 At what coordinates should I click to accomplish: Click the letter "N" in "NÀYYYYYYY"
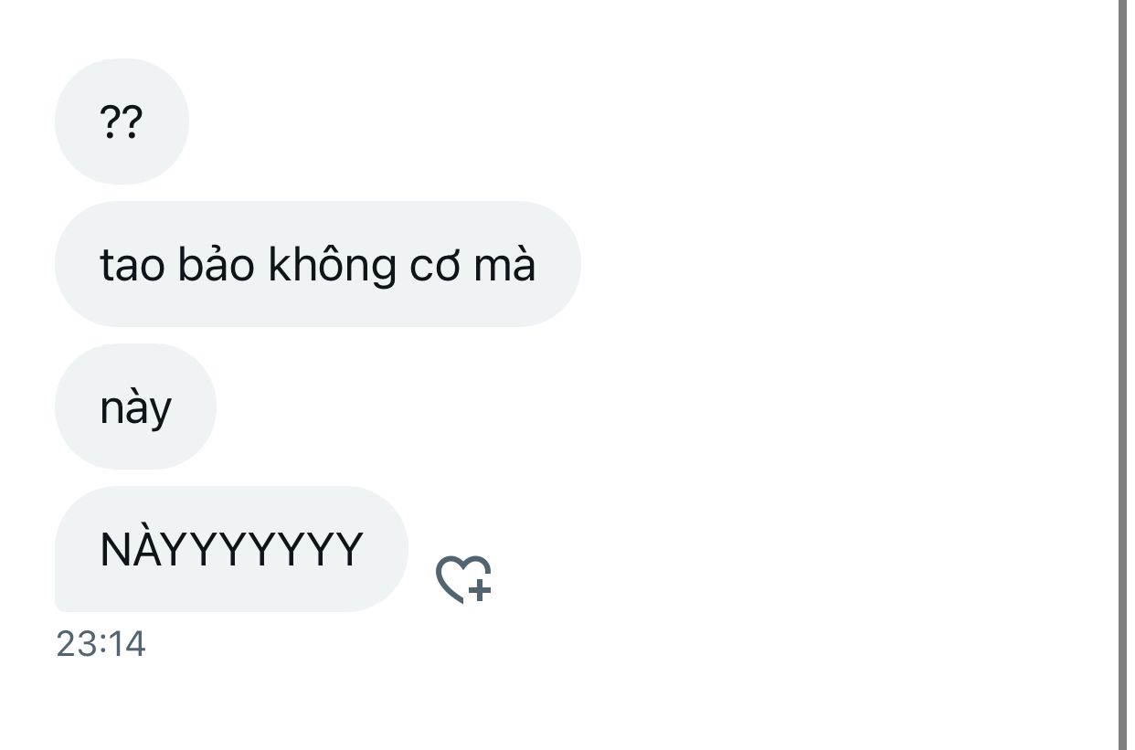click(114, 550)
